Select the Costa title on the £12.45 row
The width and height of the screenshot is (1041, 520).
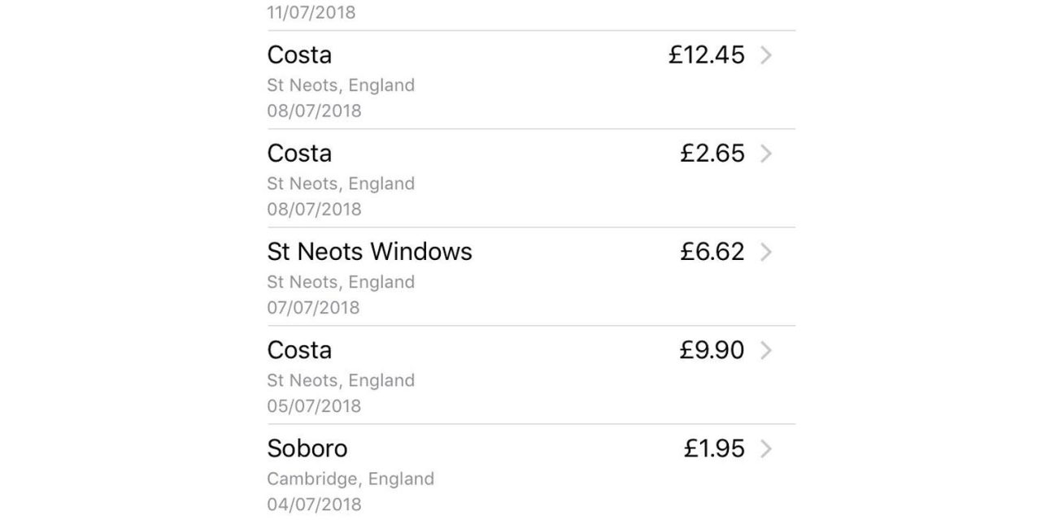pos(299,55)
